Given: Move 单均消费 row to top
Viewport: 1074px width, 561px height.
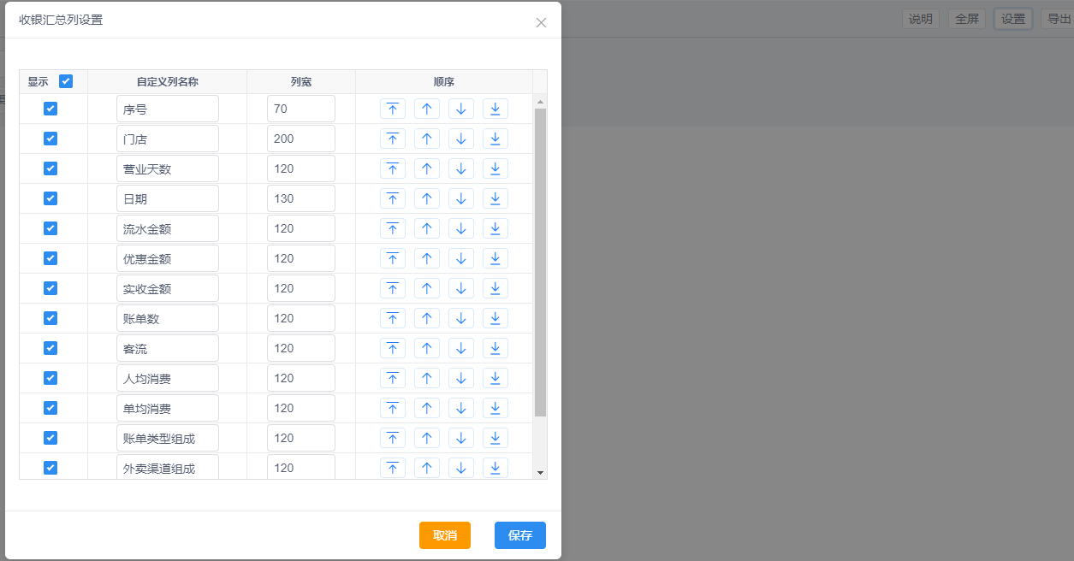Looking at the screenshot, I should [x=393, y=408].
